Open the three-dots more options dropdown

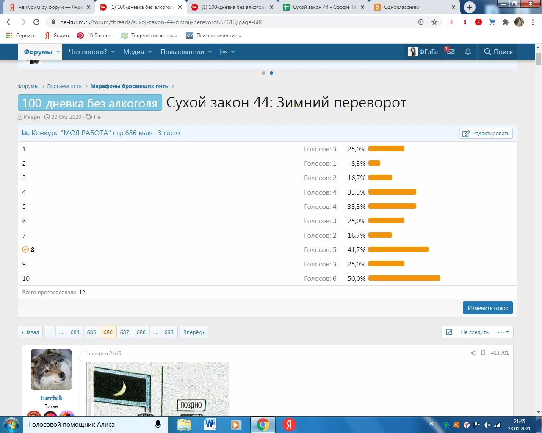pos(503,332)
